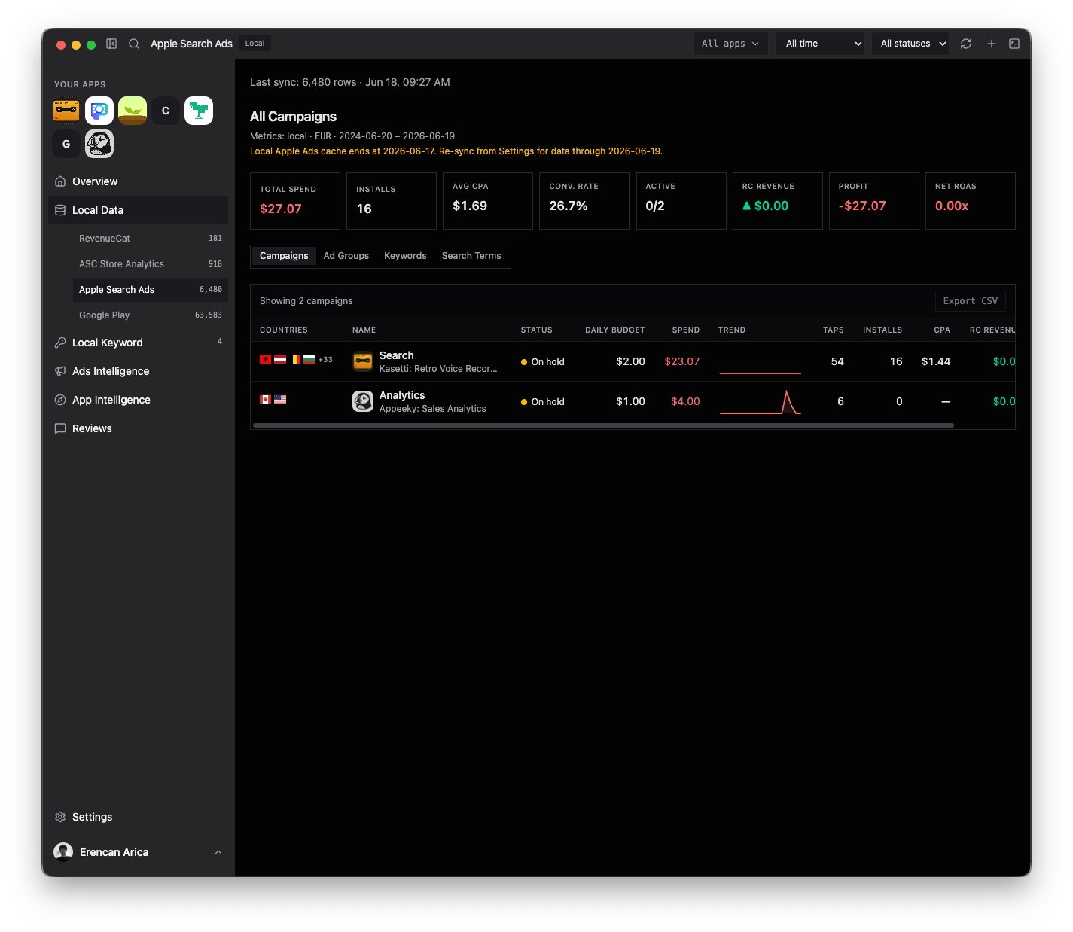Open Apple Search Ads data source
The width and height of the screenshot is (1073, 932).
click(x=151, y=290)
